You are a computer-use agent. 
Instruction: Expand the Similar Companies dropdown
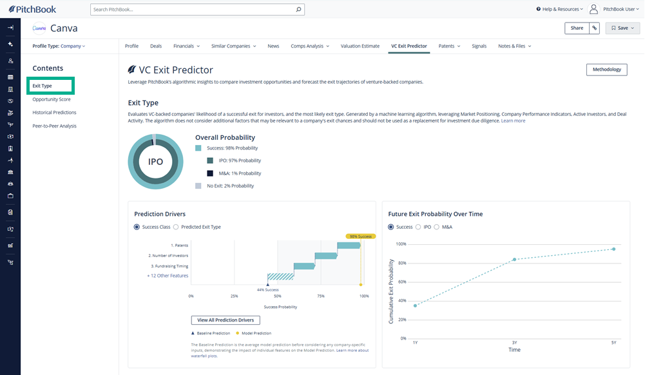(234, 46)
